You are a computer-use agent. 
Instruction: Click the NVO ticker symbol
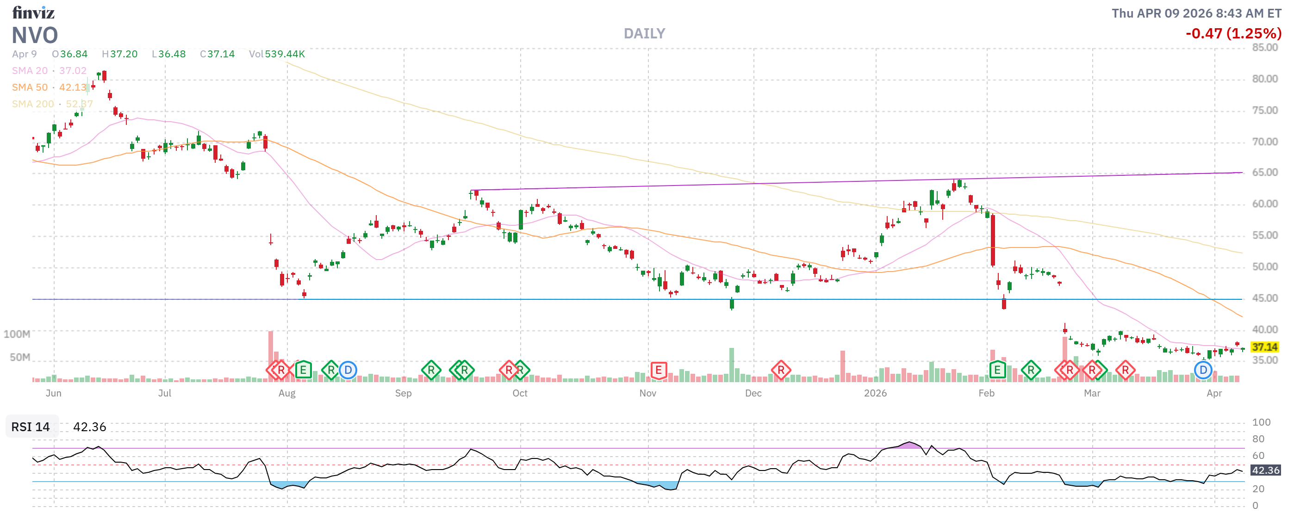[x=35, y=35]
